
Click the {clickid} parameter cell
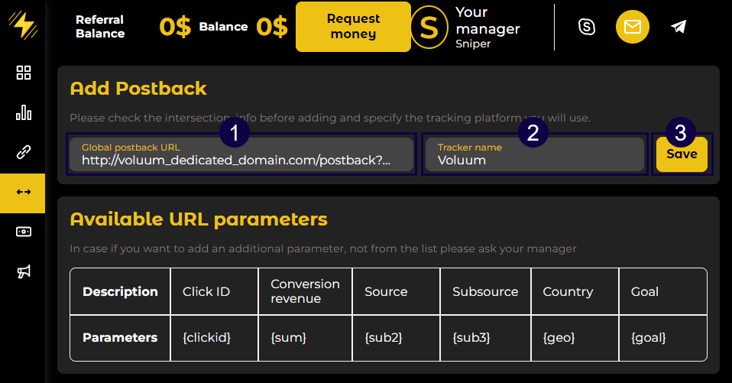214,337
